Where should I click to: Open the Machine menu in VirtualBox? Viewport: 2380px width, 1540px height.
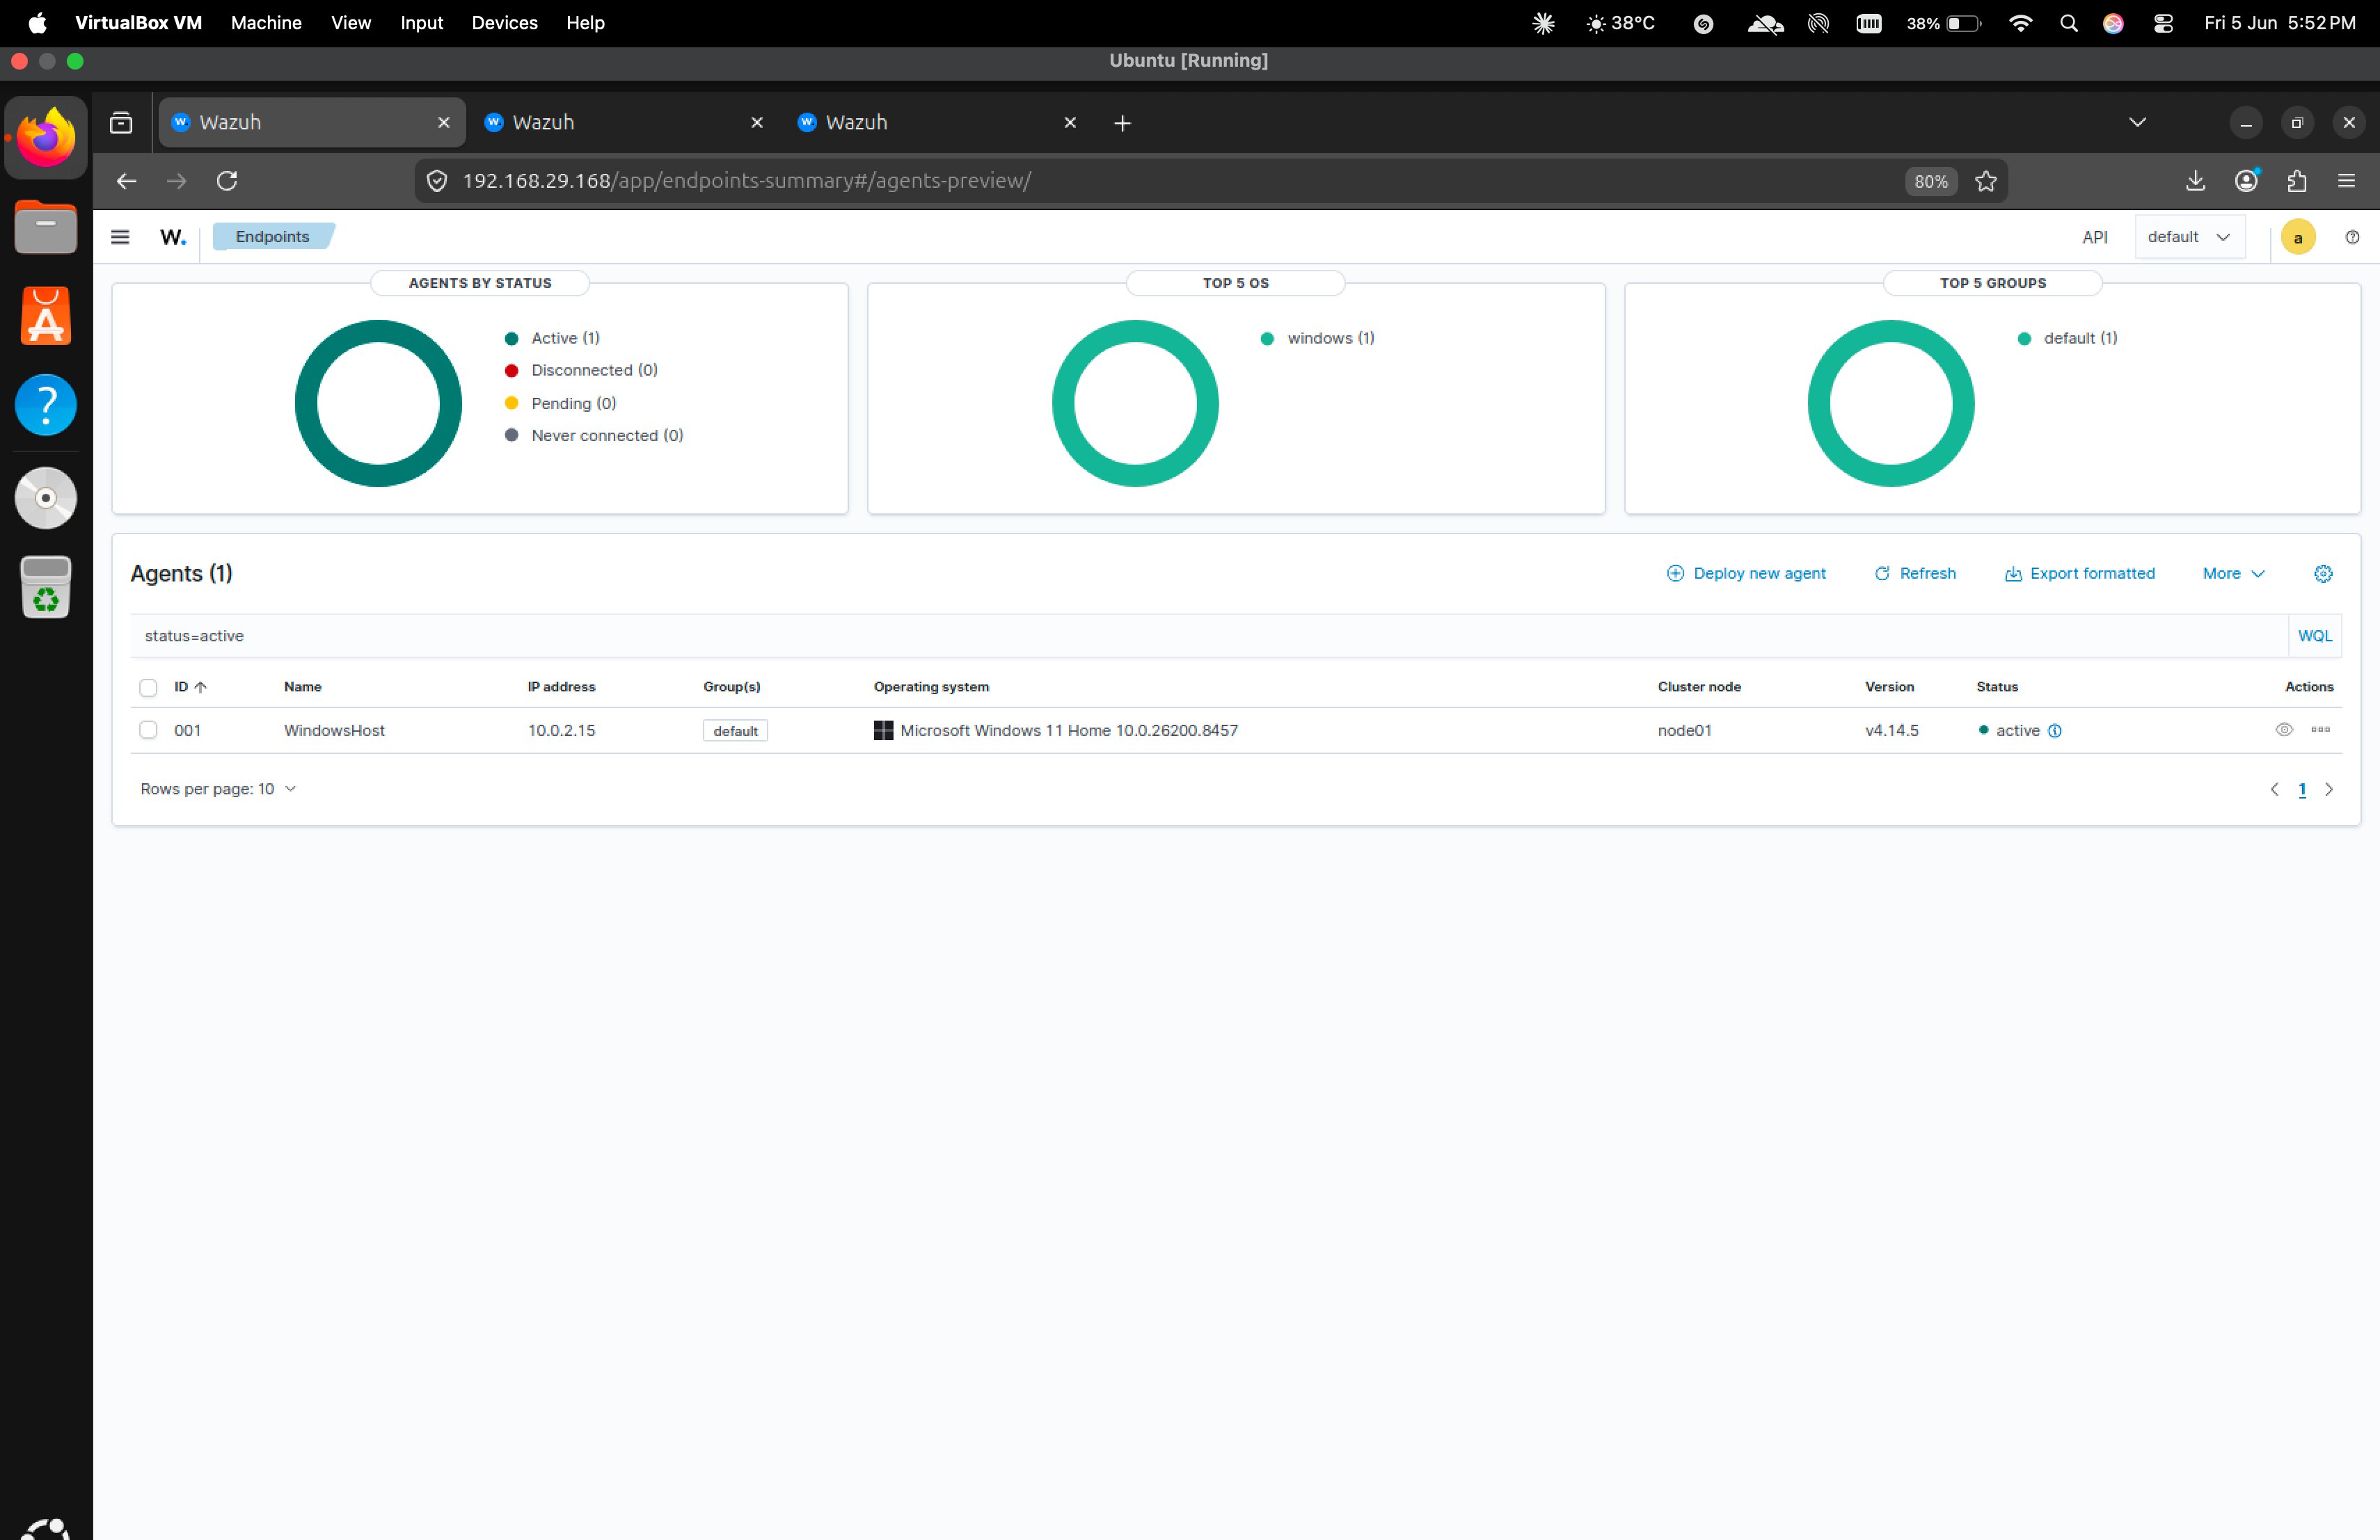coord(266,23)
